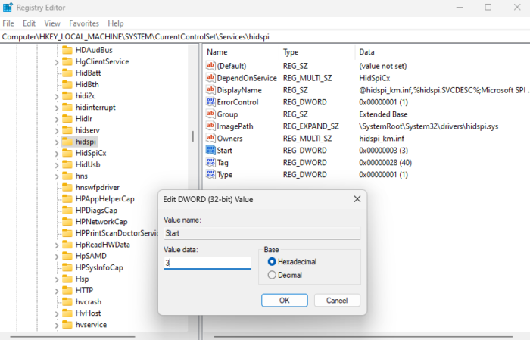Click the HDAudBus folder icon
530x340 pixels.
(x=67, y=50)
